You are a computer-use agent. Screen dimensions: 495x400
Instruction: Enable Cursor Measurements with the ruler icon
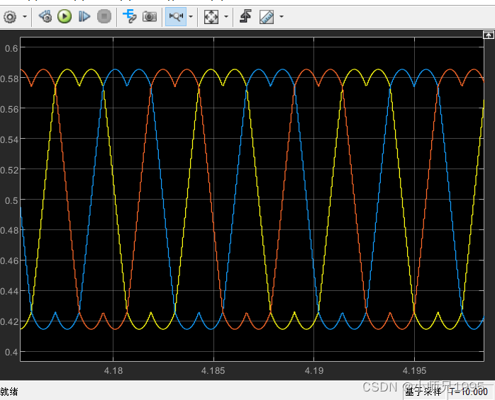(267, 16)
